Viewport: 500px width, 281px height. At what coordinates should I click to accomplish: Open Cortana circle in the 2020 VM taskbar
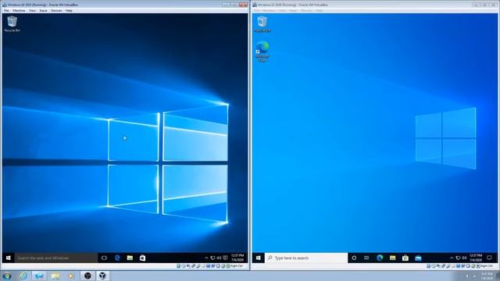point(354,258)
